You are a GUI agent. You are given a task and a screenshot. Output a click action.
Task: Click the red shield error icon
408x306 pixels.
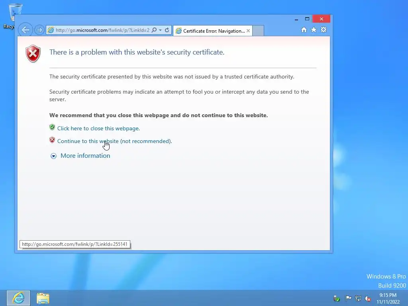[x=33, y=54]
